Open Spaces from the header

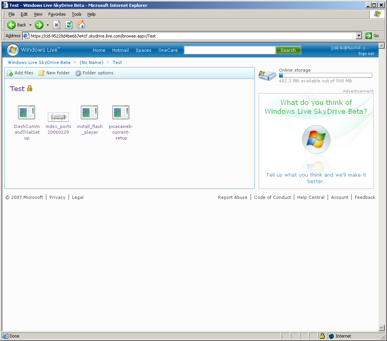(x=143, y=50)
